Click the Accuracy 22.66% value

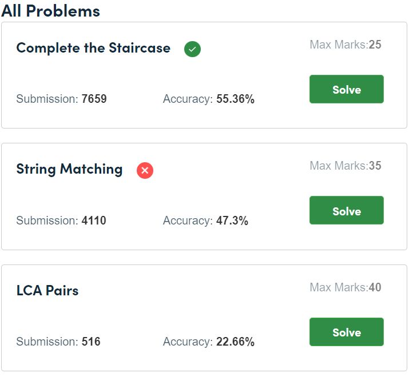point(209,342)
